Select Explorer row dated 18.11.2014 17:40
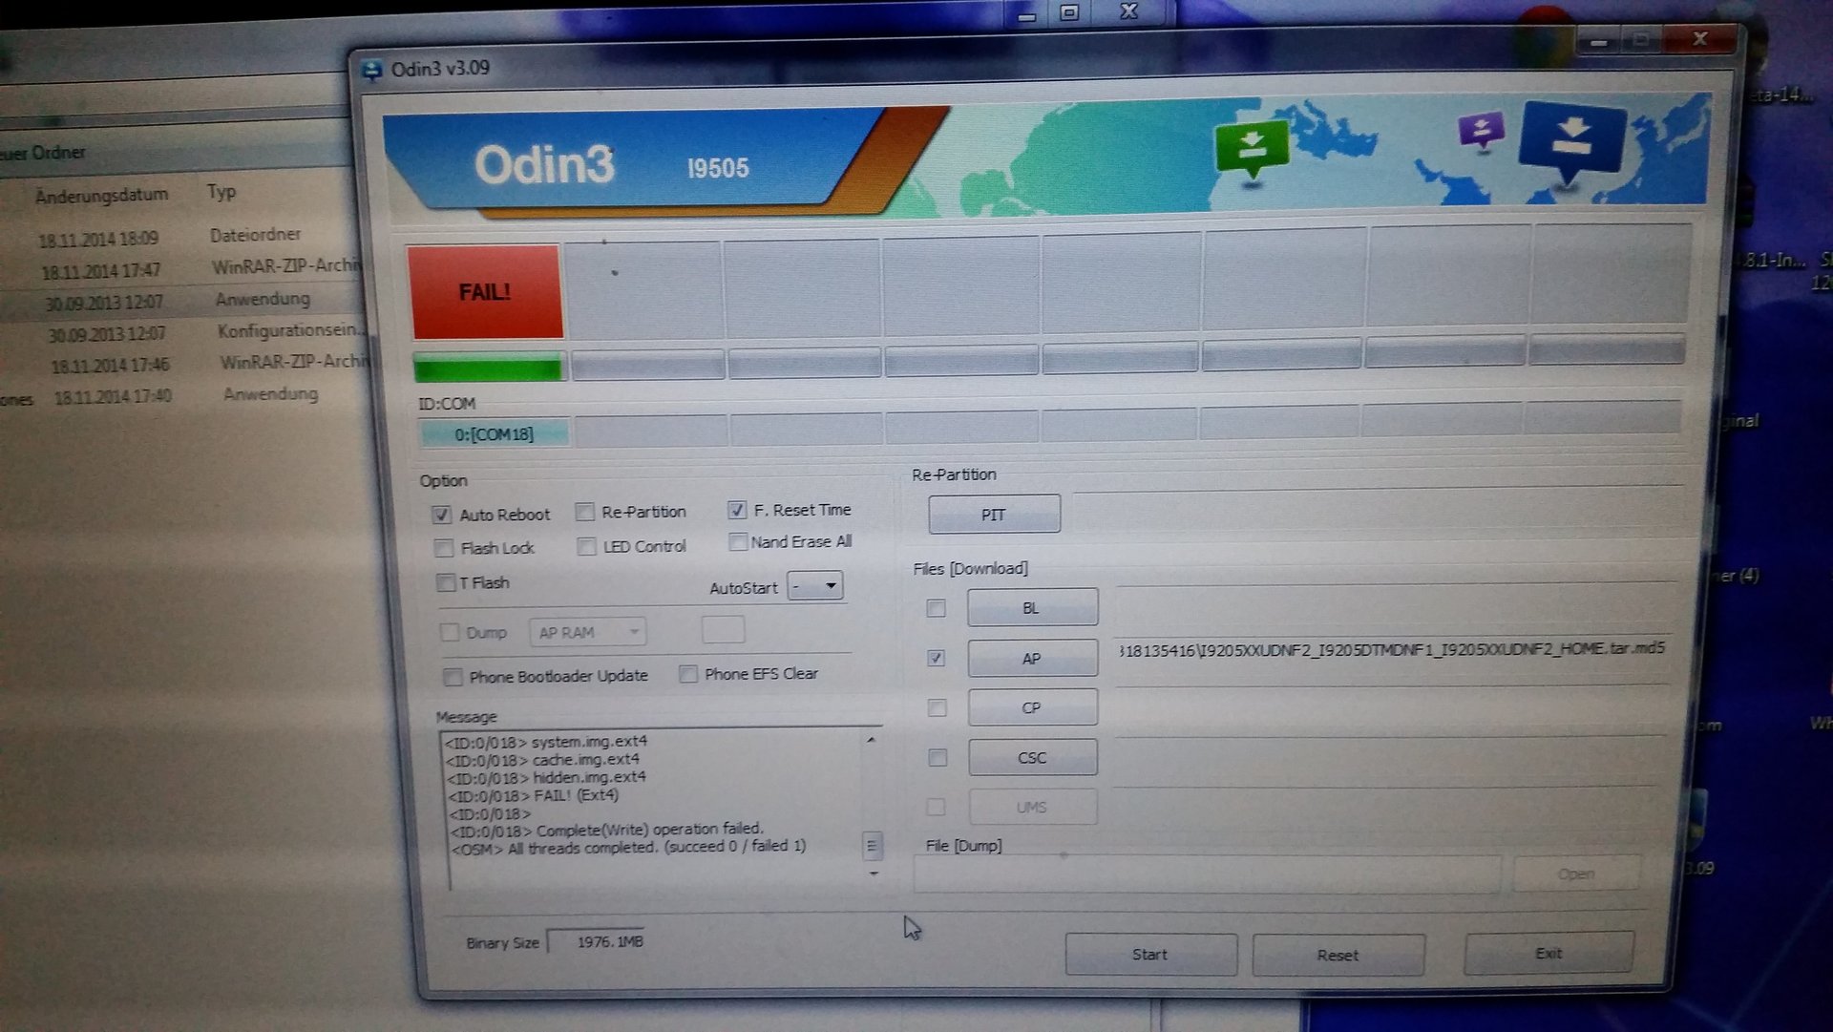1833x1032 pixels. point(181,395)
